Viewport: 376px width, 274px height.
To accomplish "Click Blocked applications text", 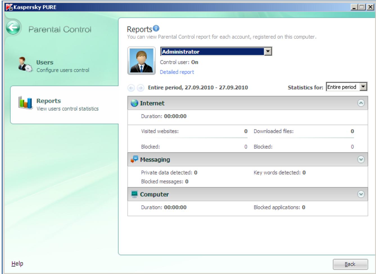I will pyautogui.click(x=279, y=208).
